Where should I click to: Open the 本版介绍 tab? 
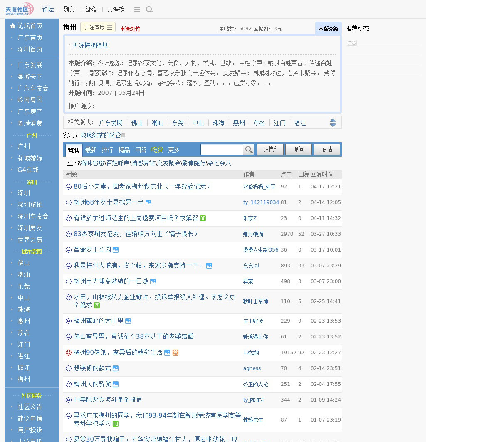point(328,29)
